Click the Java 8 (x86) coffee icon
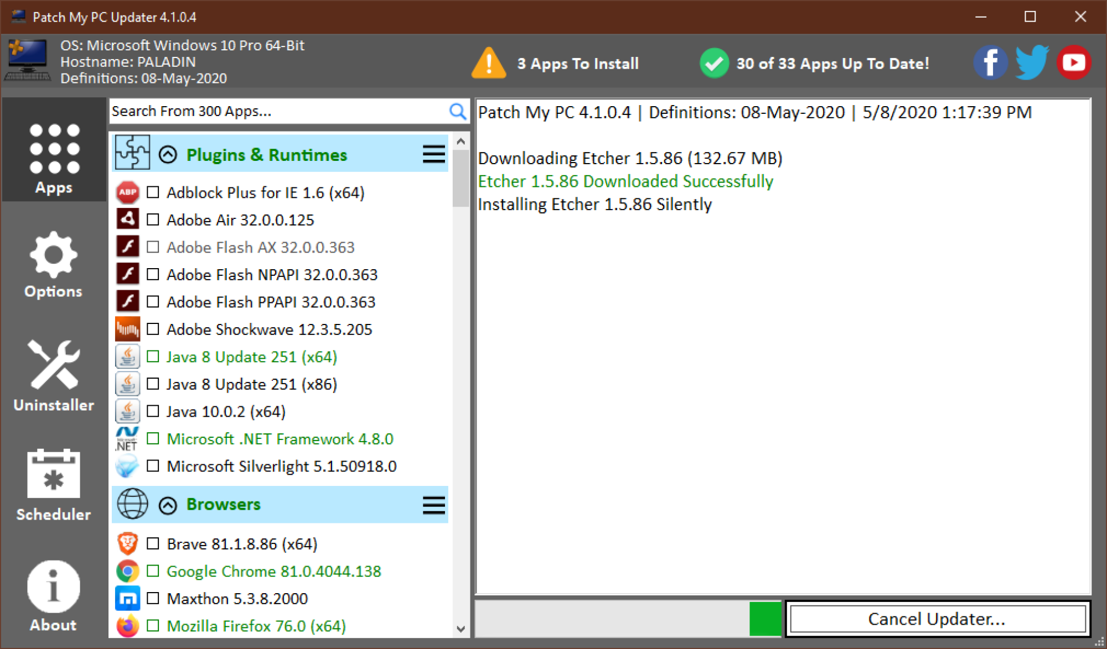This screenshot has height=649, width=1107. tap(127, 384)
